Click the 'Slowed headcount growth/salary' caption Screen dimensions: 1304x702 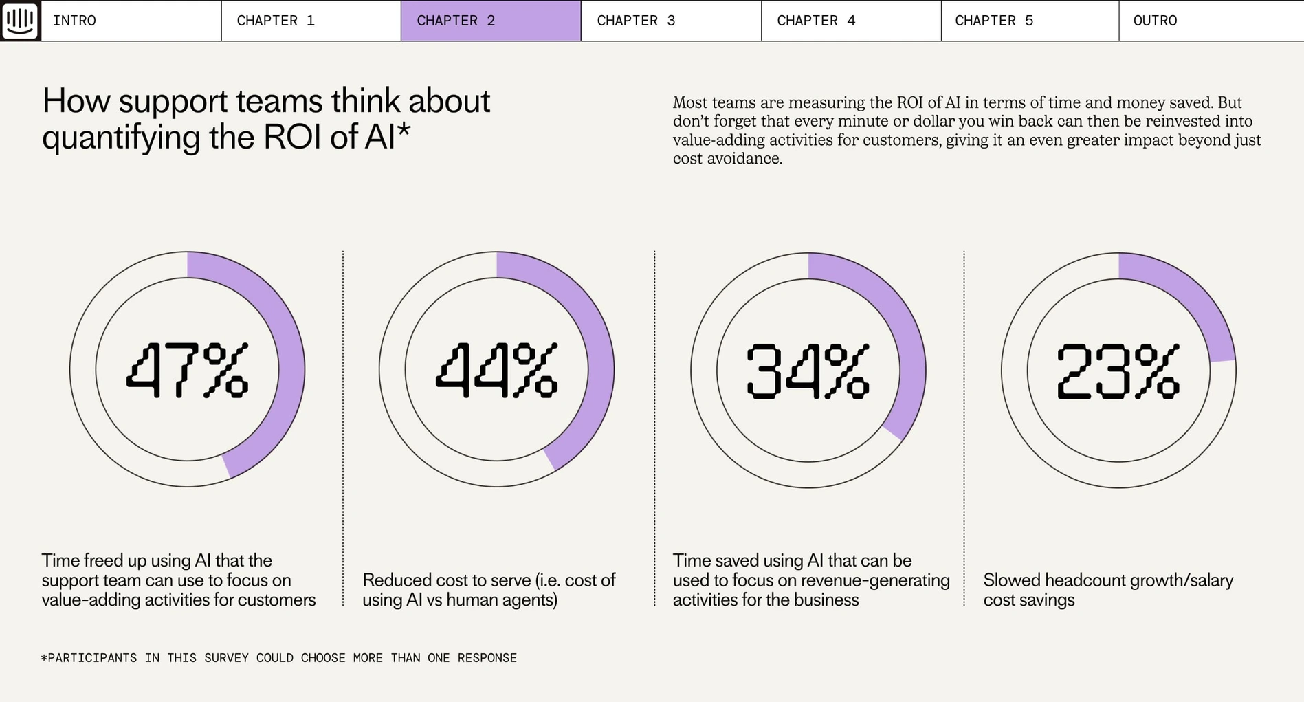pos(1108,589)
